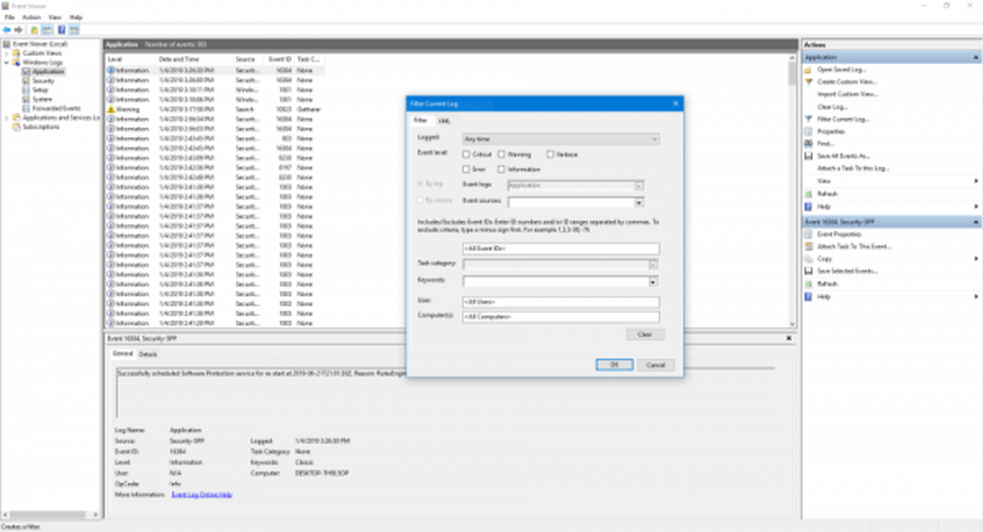Click the Up One Level folder toolbar icon
Image resolution: width=983 pixels, height=532 pixels.
(33, 30)
